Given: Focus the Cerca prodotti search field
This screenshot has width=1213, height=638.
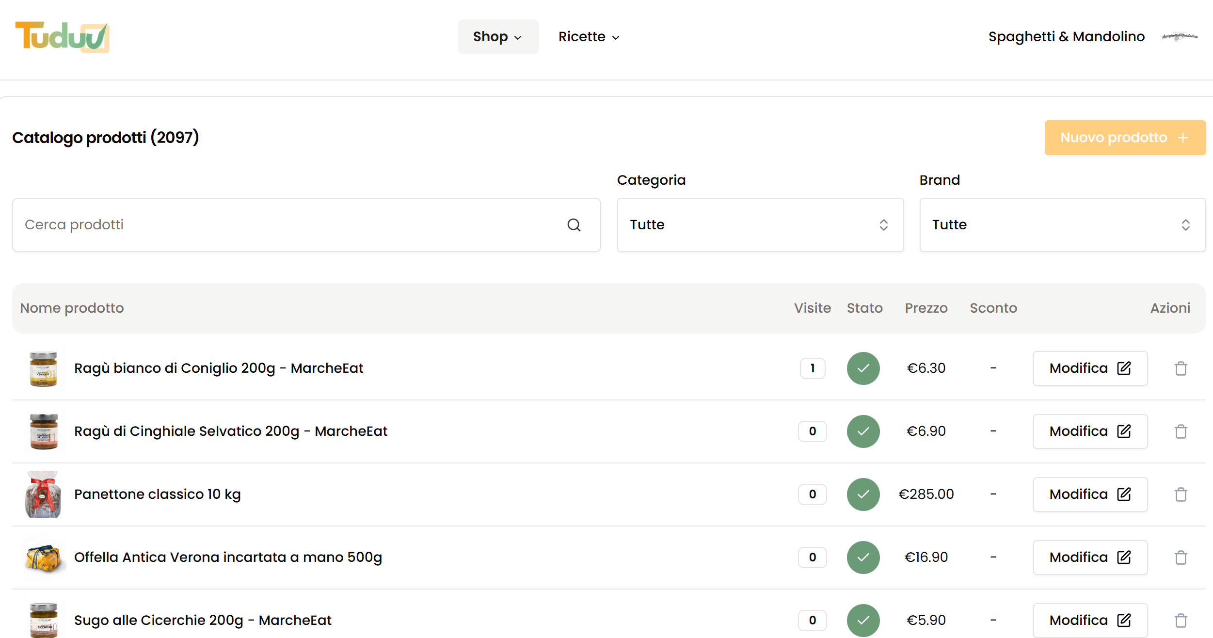Looking at the screenshot, I should tap(291, 225).
